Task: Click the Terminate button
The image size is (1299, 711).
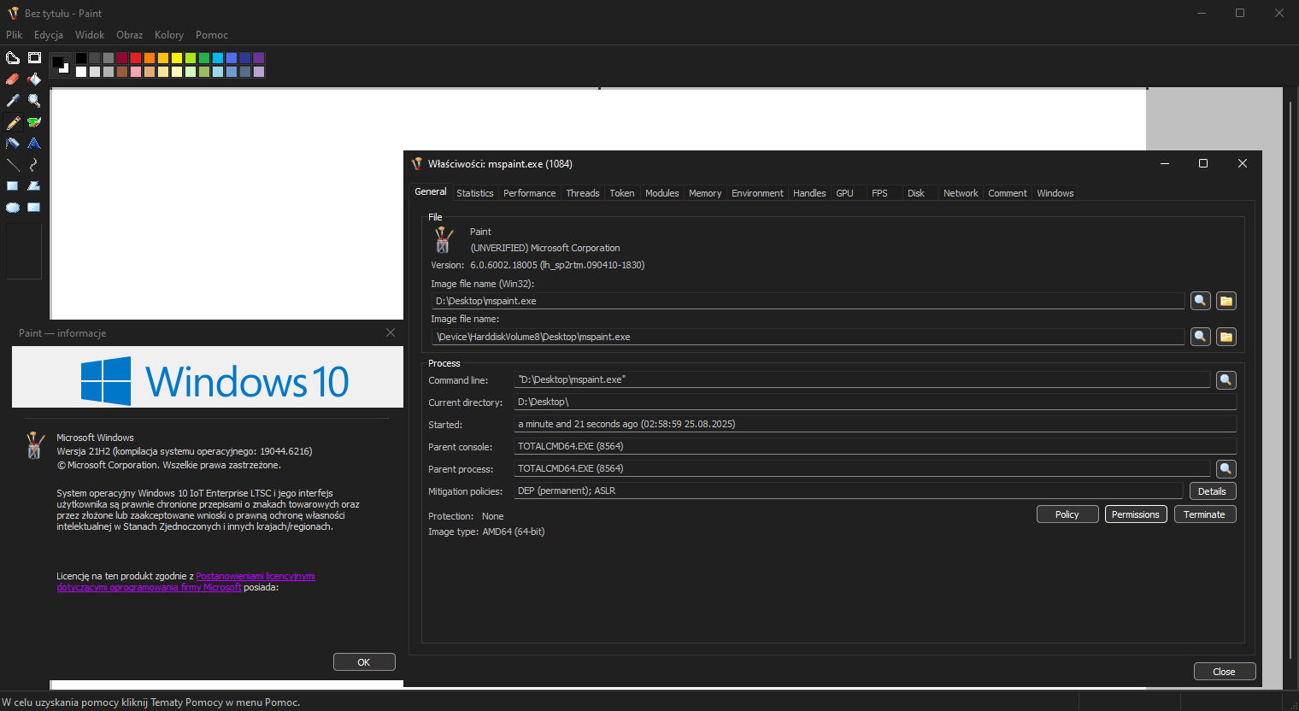Action: coord(1204,514)
